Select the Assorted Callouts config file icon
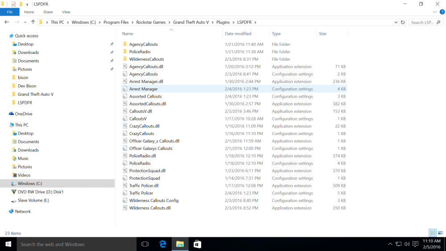The width and height of the screenshot is (446, 251). (125, 96)
